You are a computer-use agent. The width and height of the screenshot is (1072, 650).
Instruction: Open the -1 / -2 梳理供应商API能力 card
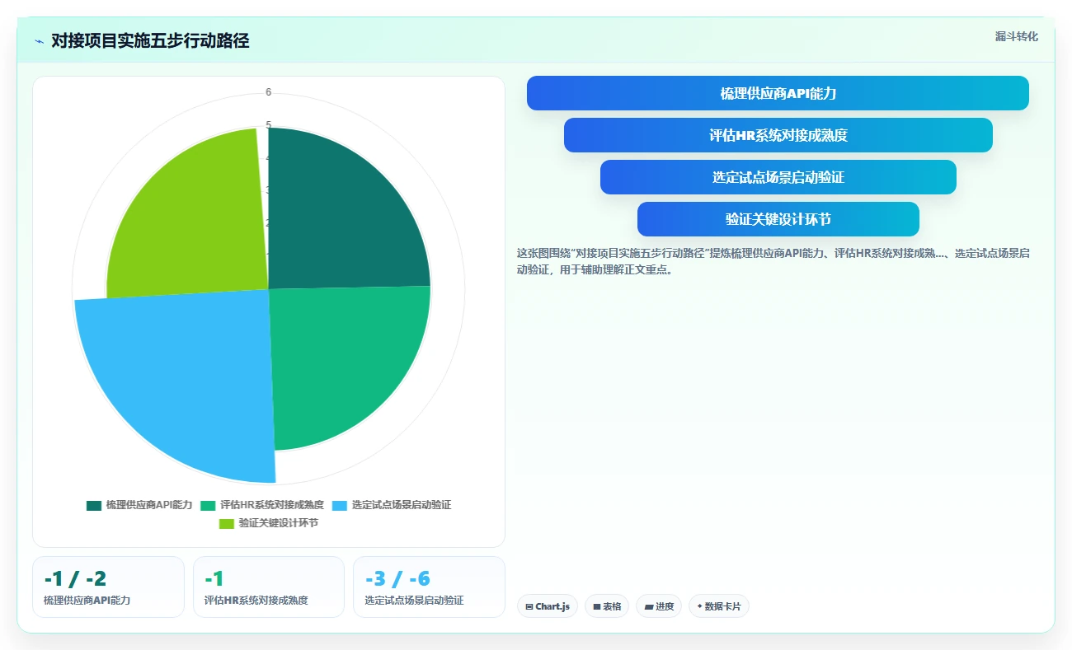click(x=108, y=587)
